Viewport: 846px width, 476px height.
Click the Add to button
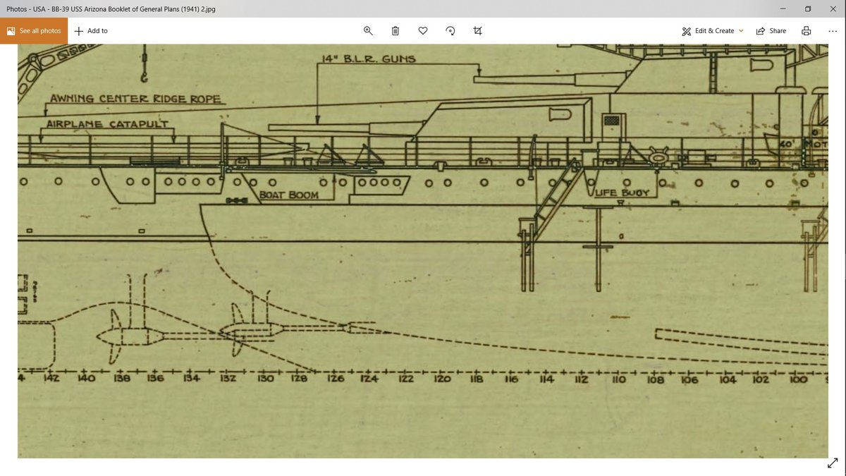pyautogui.click(x=91, y=31)
